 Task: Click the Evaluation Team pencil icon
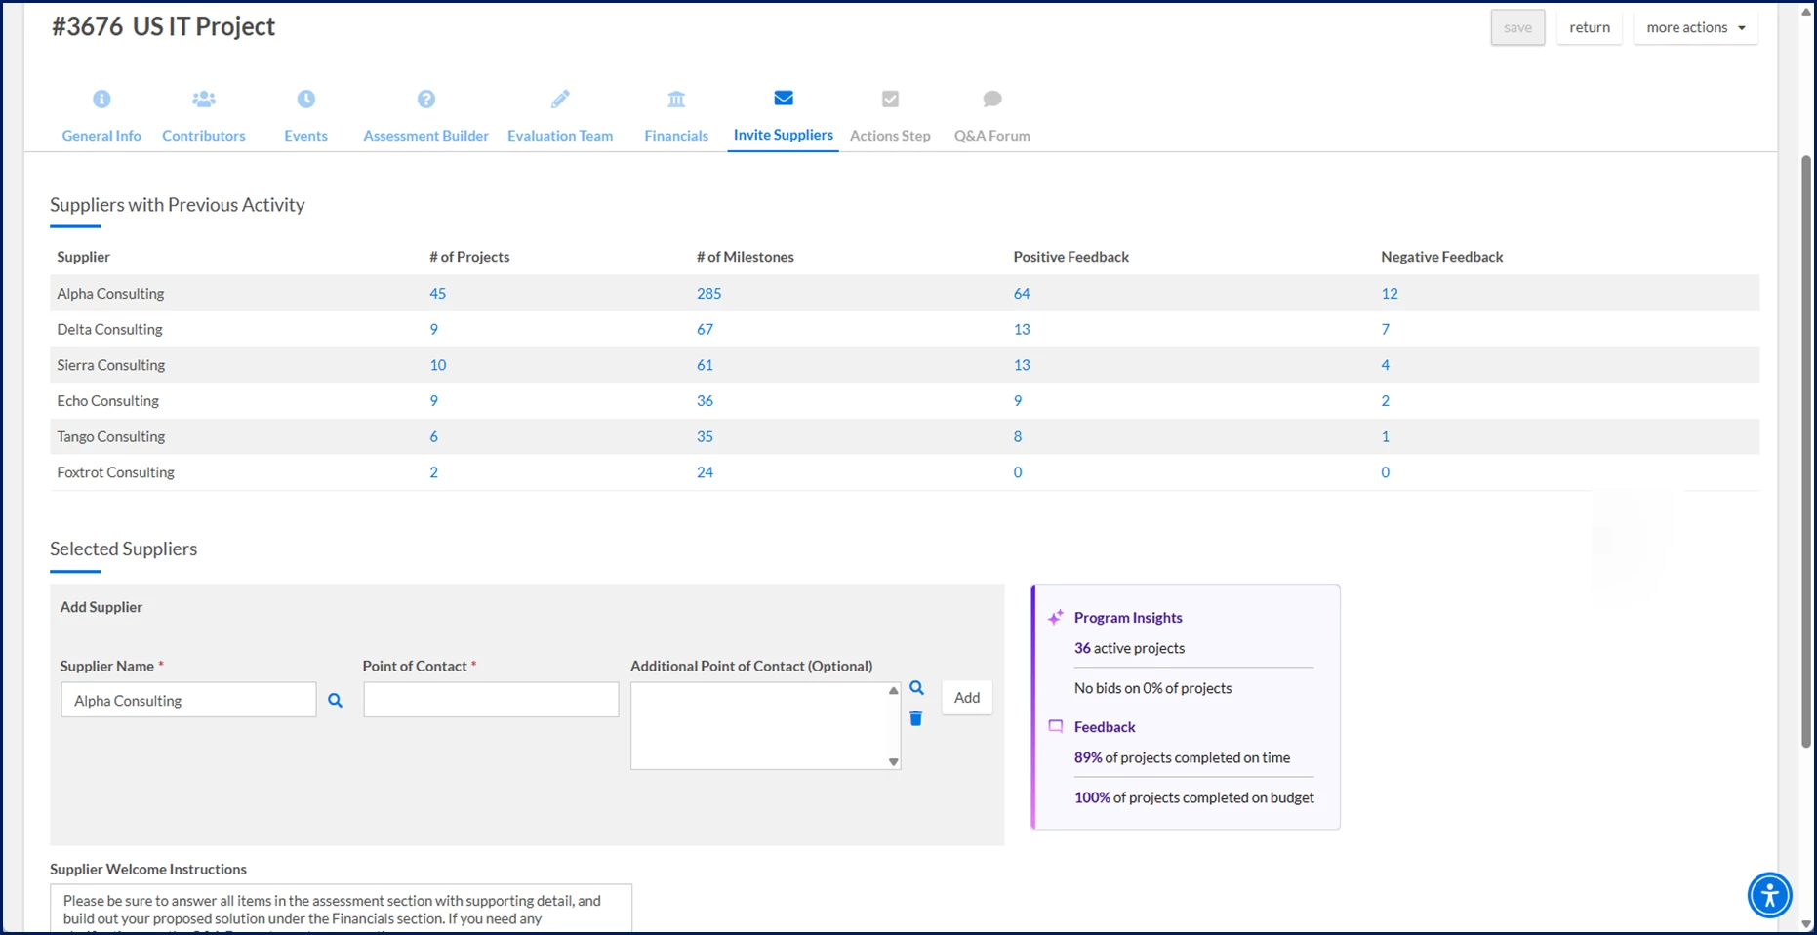coord(560,99)
